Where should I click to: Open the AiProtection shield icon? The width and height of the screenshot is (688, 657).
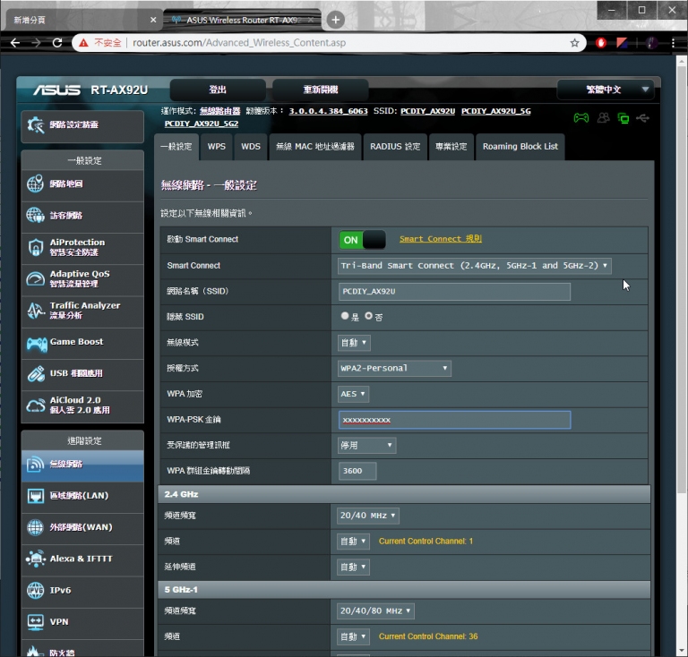pos(35,247)
